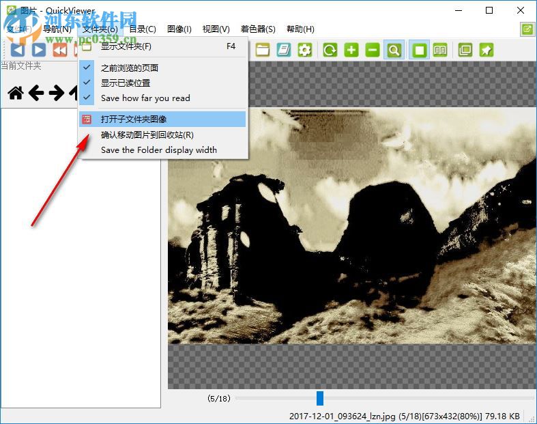Toggle single page view icon
The image size is (537, 424).
[x=419, y=50]
